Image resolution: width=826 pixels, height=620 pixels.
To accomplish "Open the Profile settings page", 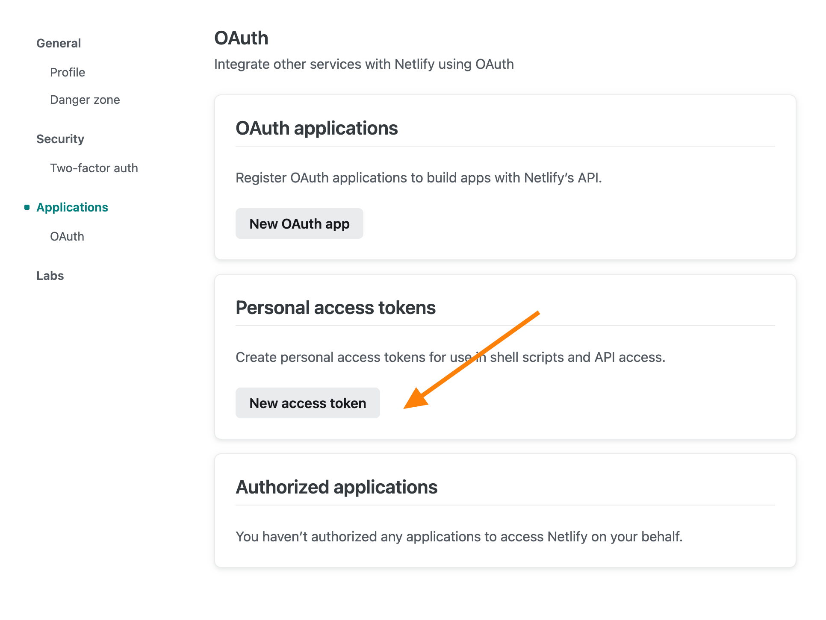I will point(67,72).
